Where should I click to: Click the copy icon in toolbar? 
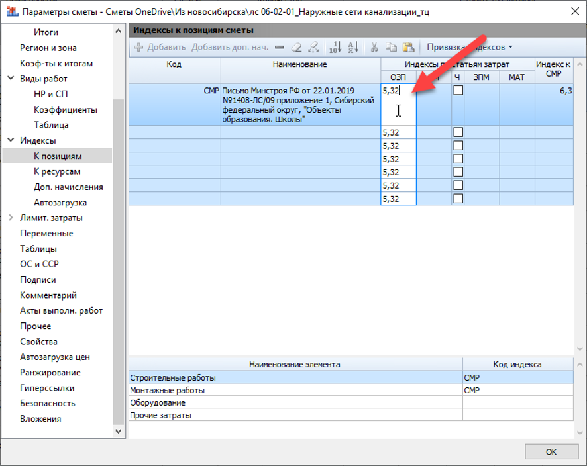point(391,47)
